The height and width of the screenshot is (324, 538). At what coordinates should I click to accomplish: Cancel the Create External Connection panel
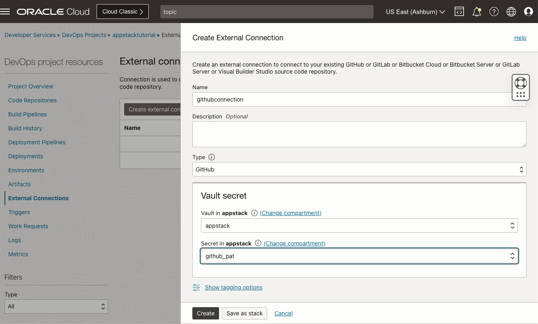pos(284,313)
